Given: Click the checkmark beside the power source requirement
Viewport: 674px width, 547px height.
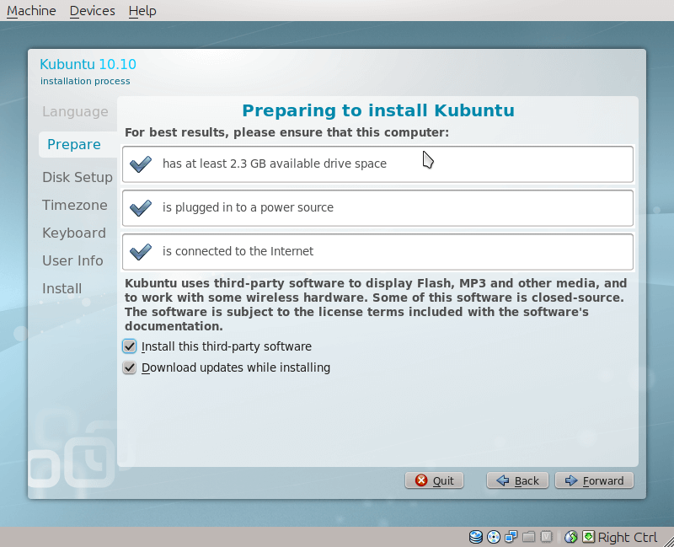Looking at the screenshot, I should [141, 207].
